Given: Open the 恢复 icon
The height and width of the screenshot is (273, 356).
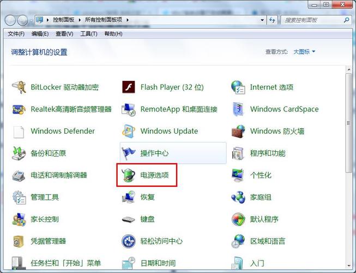Looking at the screenshot, I should pyautogui.click(x=129, y=197).
